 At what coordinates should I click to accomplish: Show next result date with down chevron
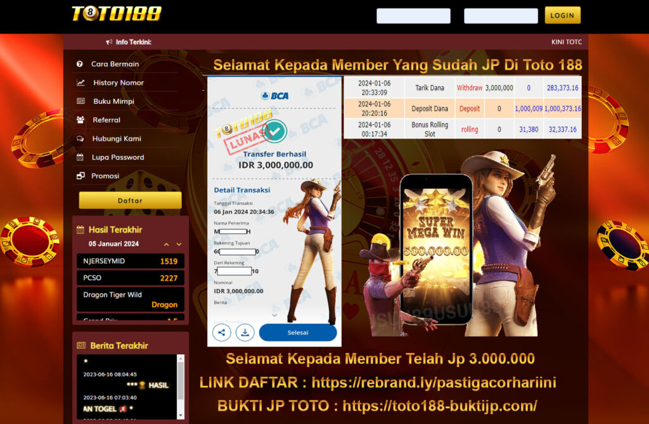(x=179, y=244)
